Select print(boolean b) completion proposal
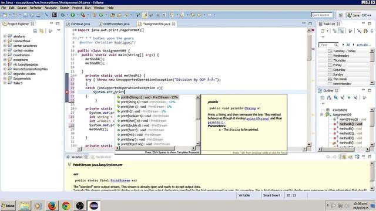The width and height of the screenshot is (376, 211). pos(143,116)
